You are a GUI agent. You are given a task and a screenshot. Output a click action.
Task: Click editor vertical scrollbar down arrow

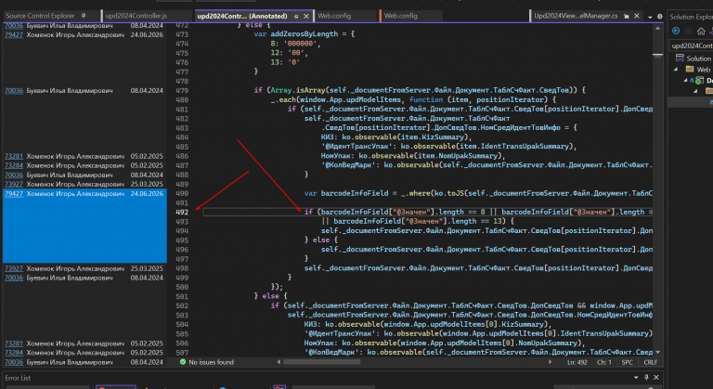[x=657, y=353]
